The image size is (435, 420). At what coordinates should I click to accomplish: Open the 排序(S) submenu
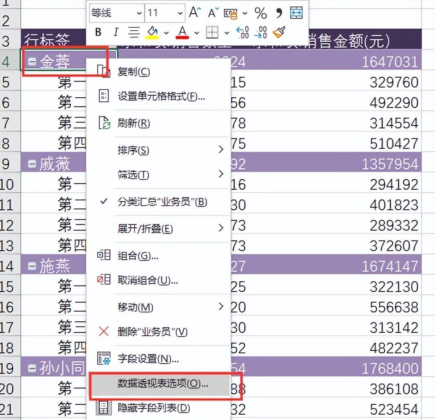[x=159, y=150]
